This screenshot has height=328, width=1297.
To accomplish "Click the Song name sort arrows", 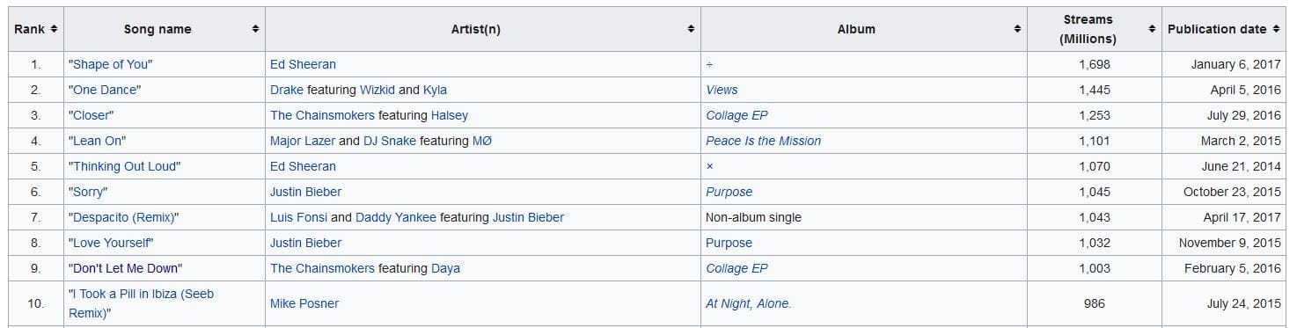I will click(255, 29).
